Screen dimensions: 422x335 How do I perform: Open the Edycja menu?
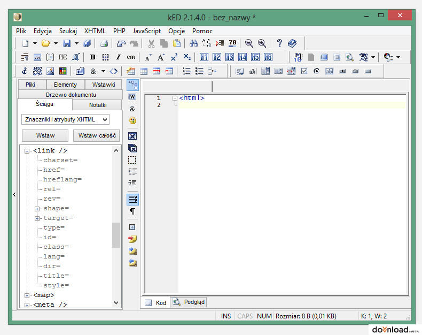coord(43,31)
